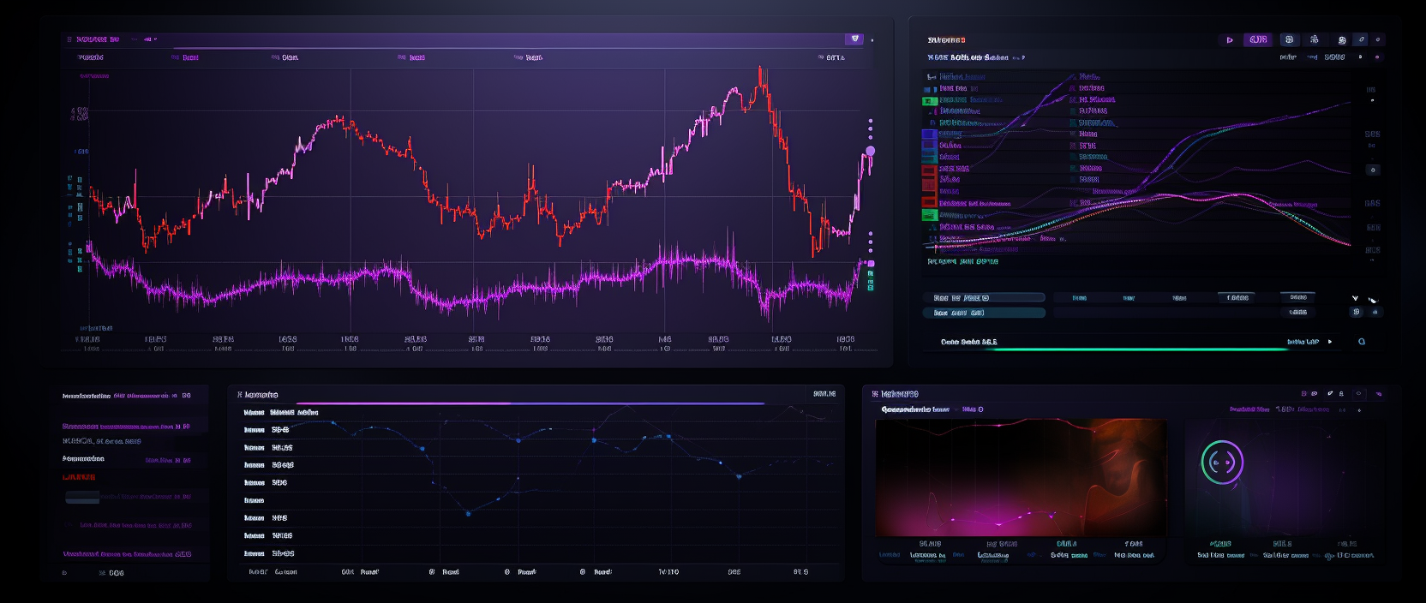Click the purple shield badge button on main chart

tap(854, 39)
